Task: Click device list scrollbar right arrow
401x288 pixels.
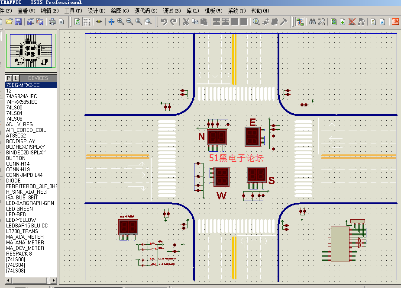Action: 53,280
